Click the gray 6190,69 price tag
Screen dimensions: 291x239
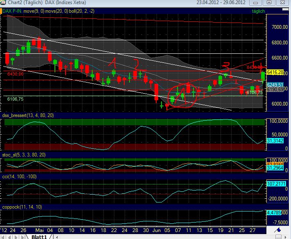(275, 90)
